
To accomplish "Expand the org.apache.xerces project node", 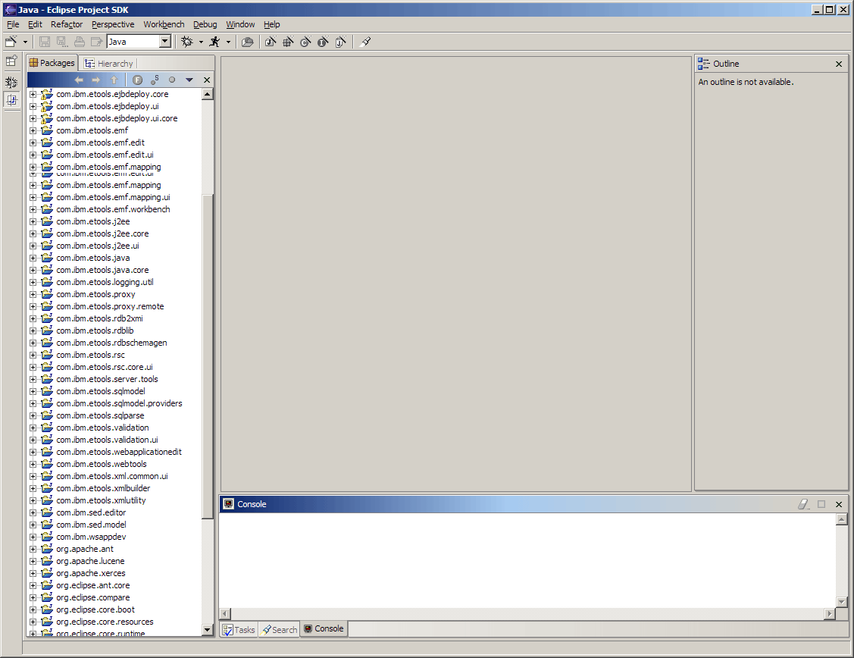I will (33, 574).
